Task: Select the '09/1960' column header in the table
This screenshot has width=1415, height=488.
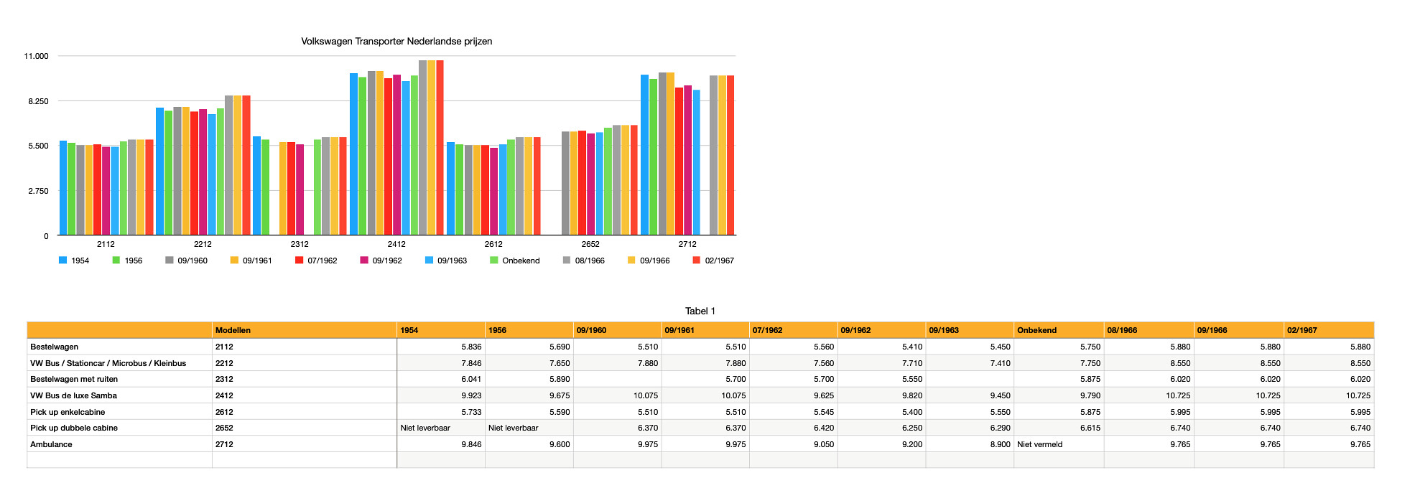Action: pos(618,330)
